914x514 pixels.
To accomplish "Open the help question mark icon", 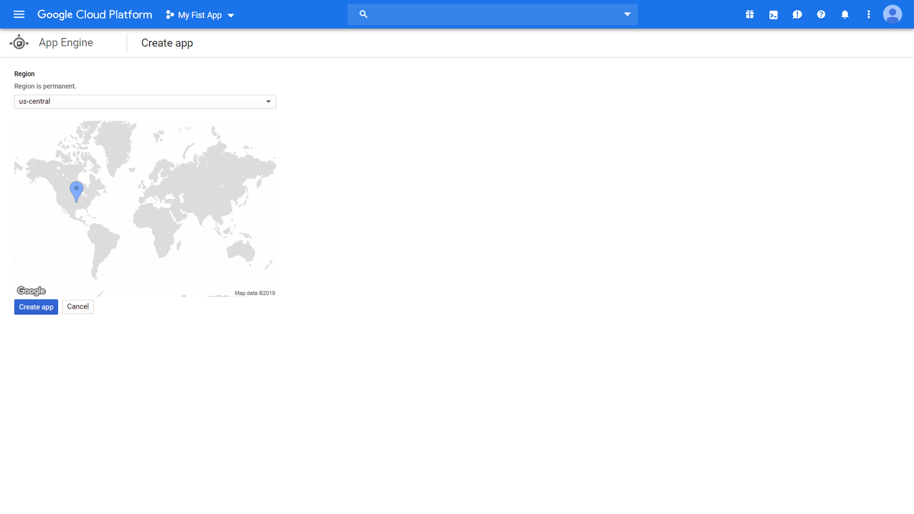I will click(x=821, y=14).
